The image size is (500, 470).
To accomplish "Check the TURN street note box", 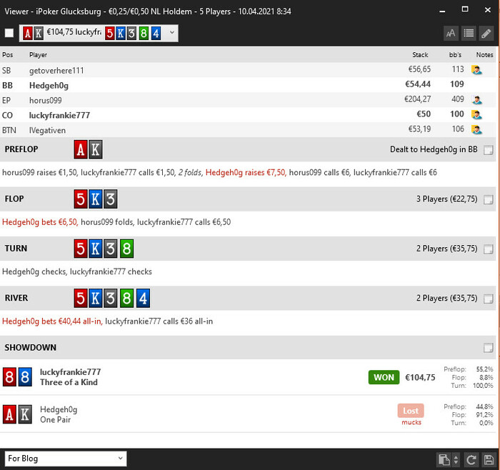I will pyautogui.click(x=488, y=249).
